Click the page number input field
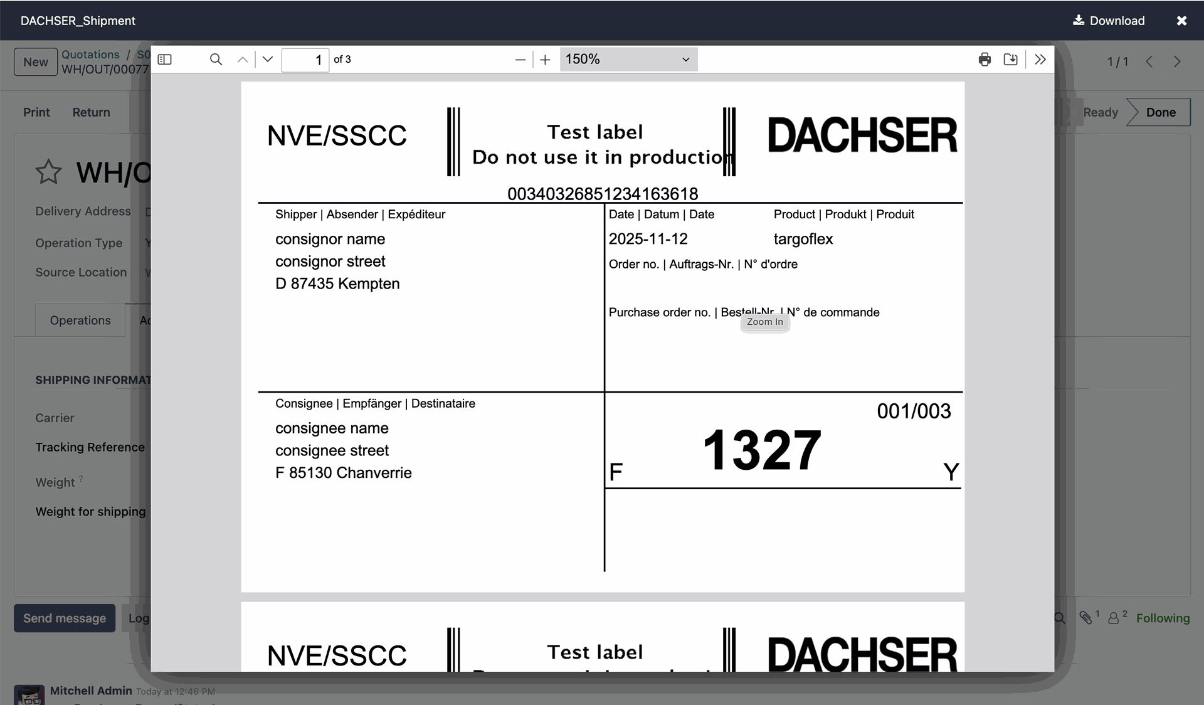This screenshot has height=705, width=1204. (x=305, y=60)
